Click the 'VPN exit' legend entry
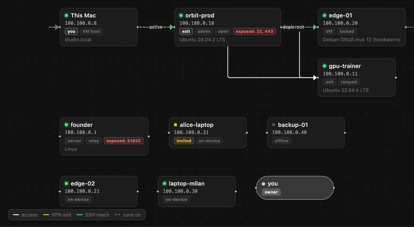Screen dimensions: 414x227 coord(57,215)
